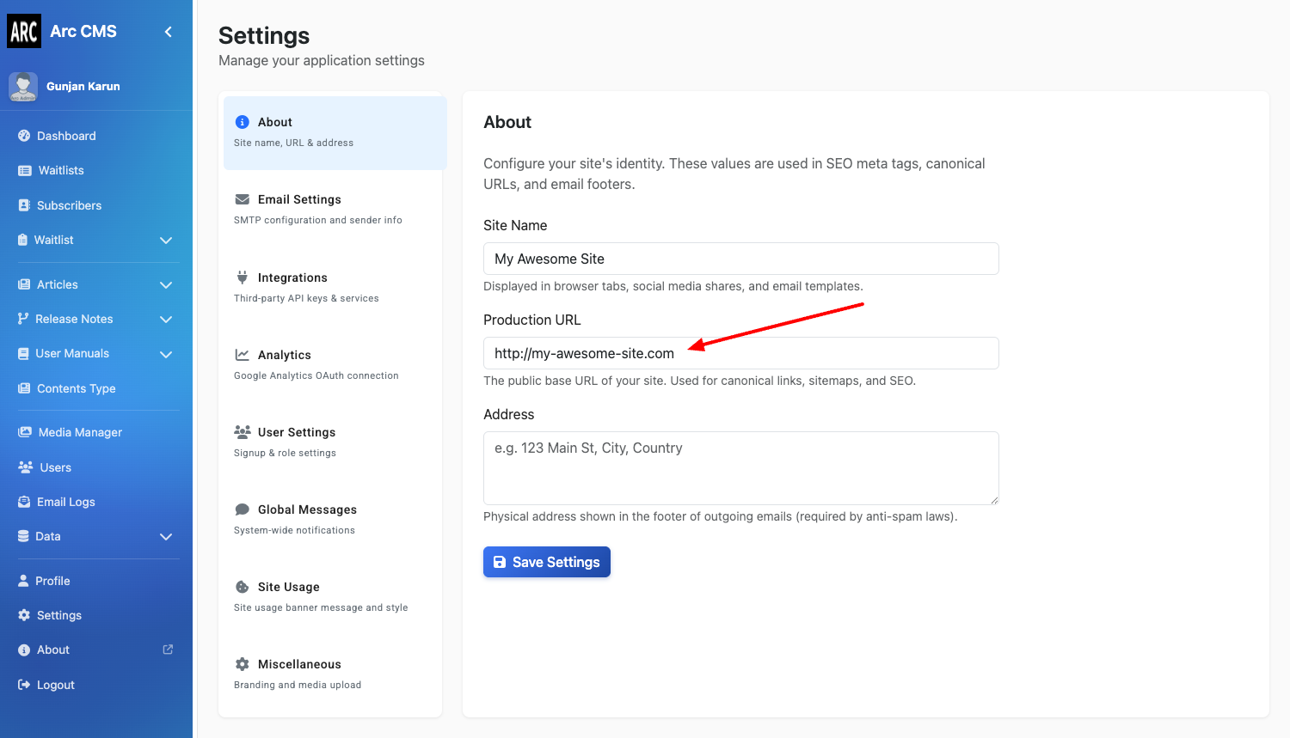Expand the Articles submenu chevron
The width and height of the screenshot is (1290, 738).
click(x=166, y=285)
